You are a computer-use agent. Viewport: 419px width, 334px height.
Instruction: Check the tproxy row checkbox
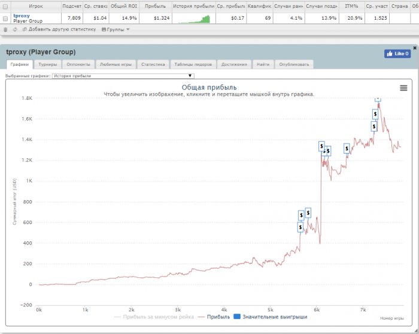tap(5, 19)
